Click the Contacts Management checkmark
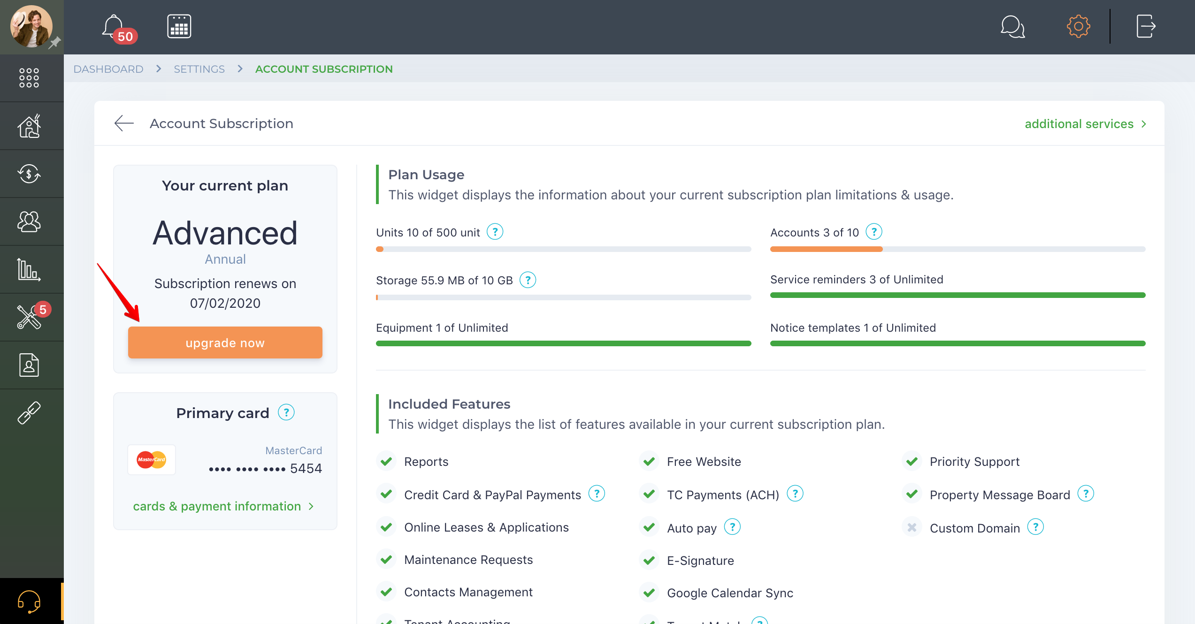The image size is (1195, 624). point(386,592)
